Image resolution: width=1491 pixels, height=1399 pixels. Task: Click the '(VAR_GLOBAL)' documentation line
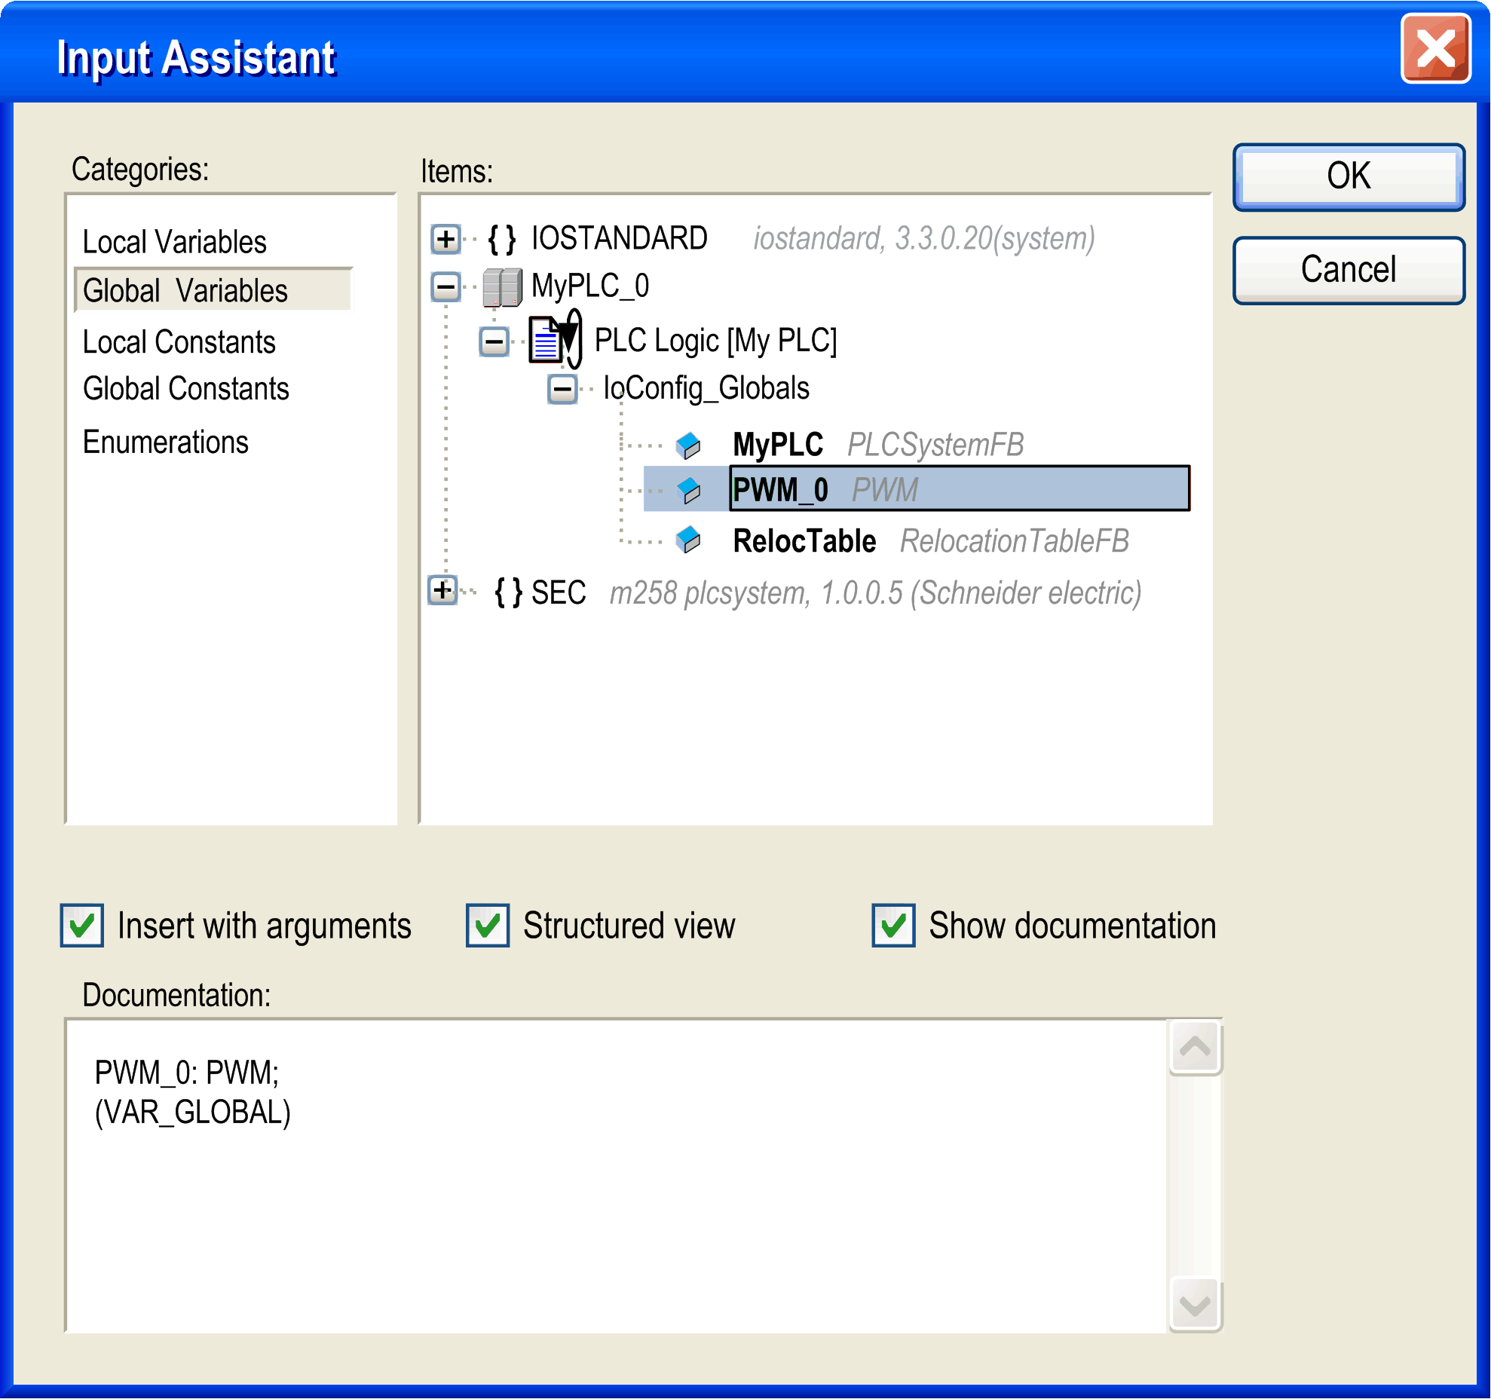coord(193,1113)
